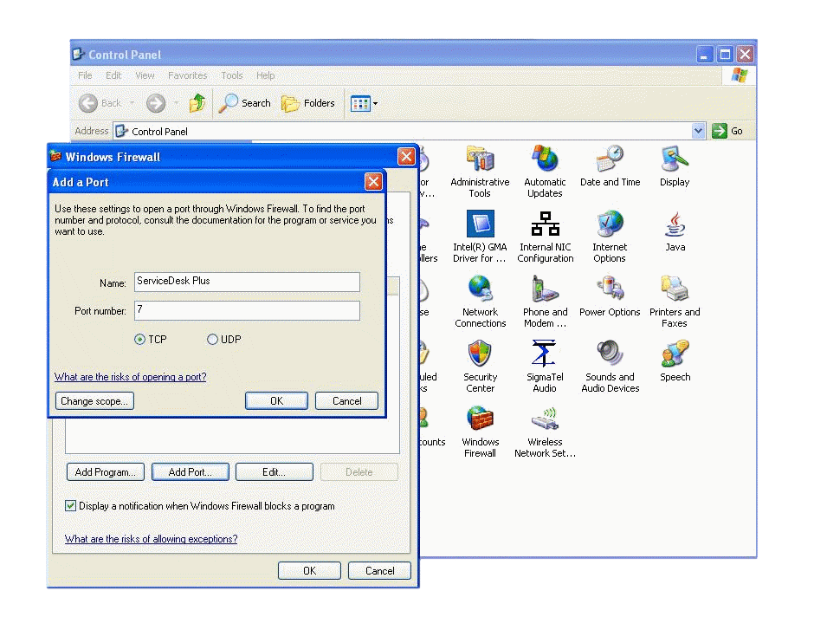Open Internal NIC Configuration icon
The image size is (814, 617).
click(545, 237)
